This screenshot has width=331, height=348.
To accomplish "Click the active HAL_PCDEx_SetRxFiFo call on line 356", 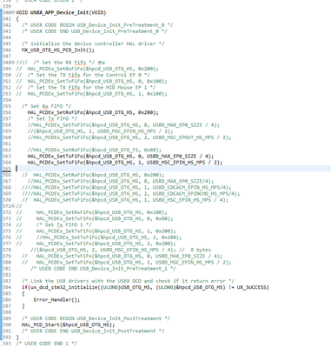I will (x=93, y=112).
